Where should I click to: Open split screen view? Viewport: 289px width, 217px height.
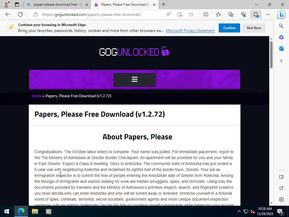[206, 14]
